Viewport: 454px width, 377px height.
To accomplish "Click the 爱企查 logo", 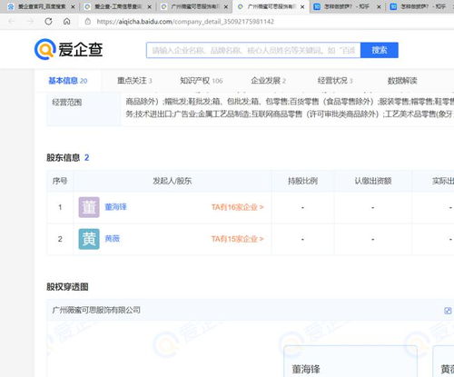I will (69, 49).
